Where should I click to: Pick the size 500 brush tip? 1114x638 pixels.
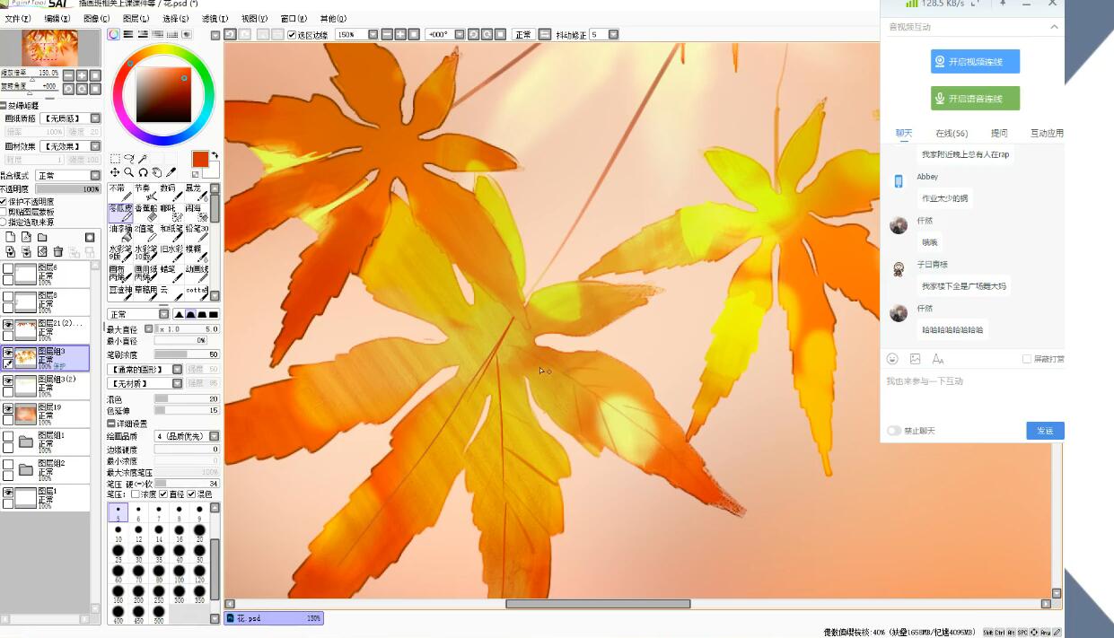click(x=159, y=615)
